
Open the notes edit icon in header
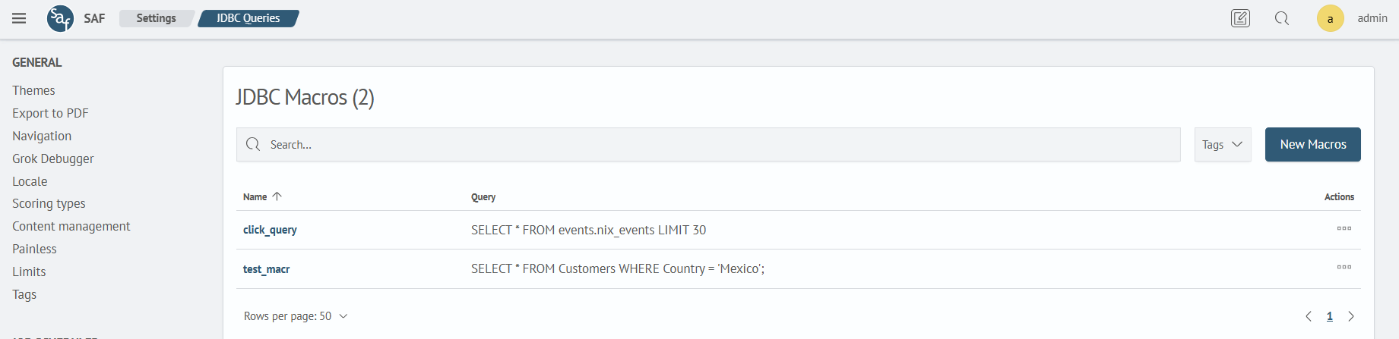1240,18
